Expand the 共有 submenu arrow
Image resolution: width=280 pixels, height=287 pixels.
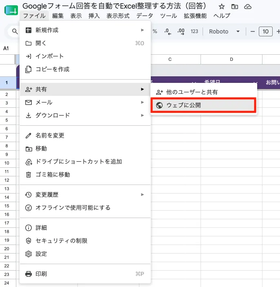tap(142, 89)
